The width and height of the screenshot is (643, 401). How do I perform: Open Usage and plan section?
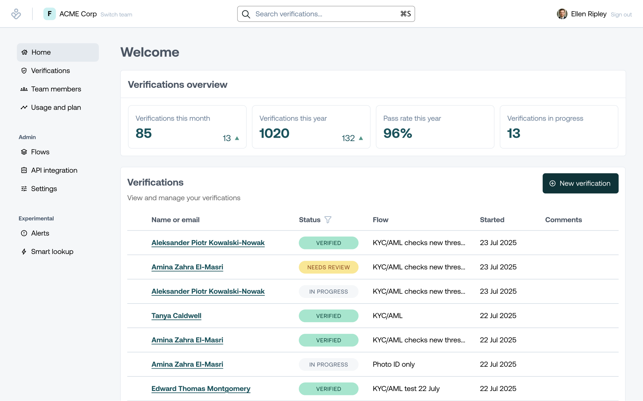coord(56,107)
